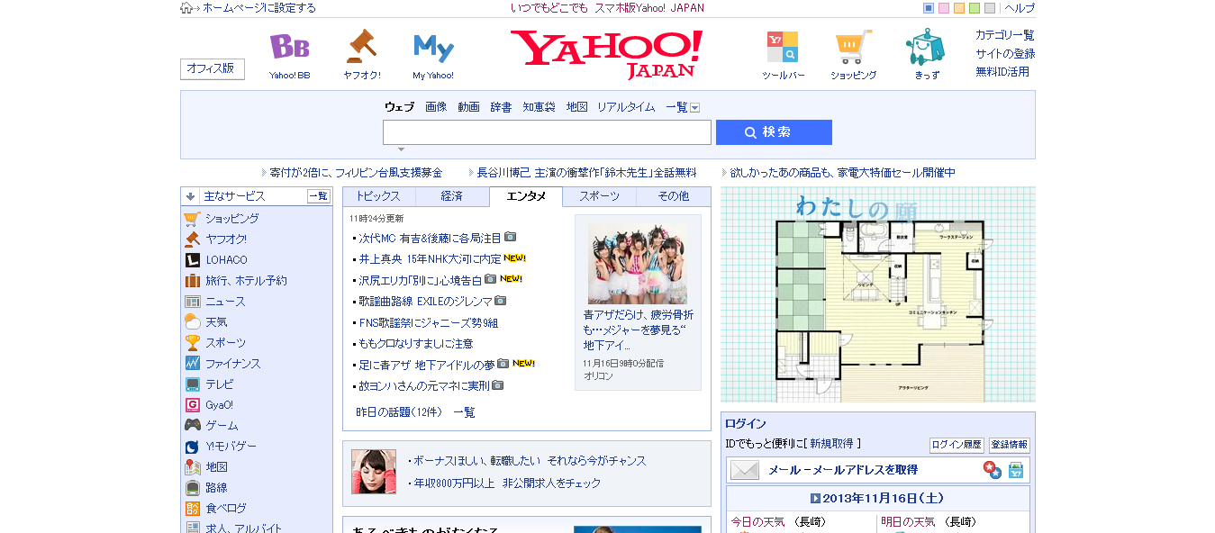This screenshot has height=533, width=1215.
Task: Click the 食べログ sidebar icon
Action: coord(192,508)
